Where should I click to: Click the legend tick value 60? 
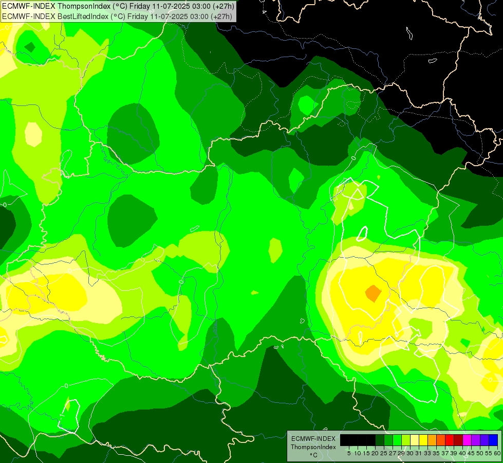tap(497, 453)
